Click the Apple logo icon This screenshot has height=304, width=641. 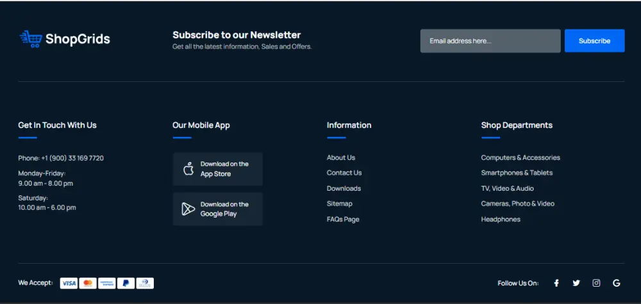[188, 168]
